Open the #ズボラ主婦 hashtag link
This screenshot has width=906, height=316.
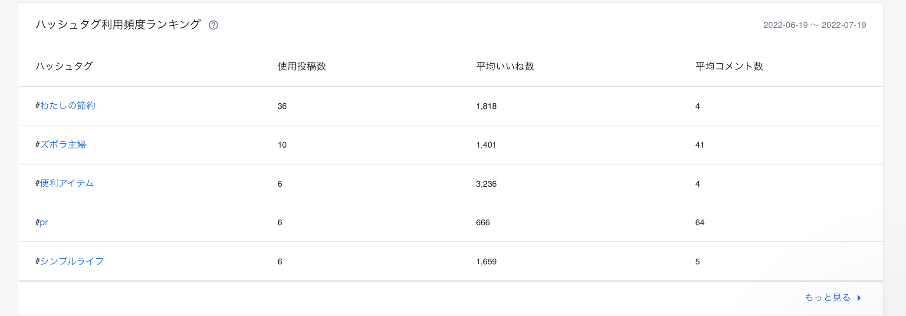coord(61,145)
